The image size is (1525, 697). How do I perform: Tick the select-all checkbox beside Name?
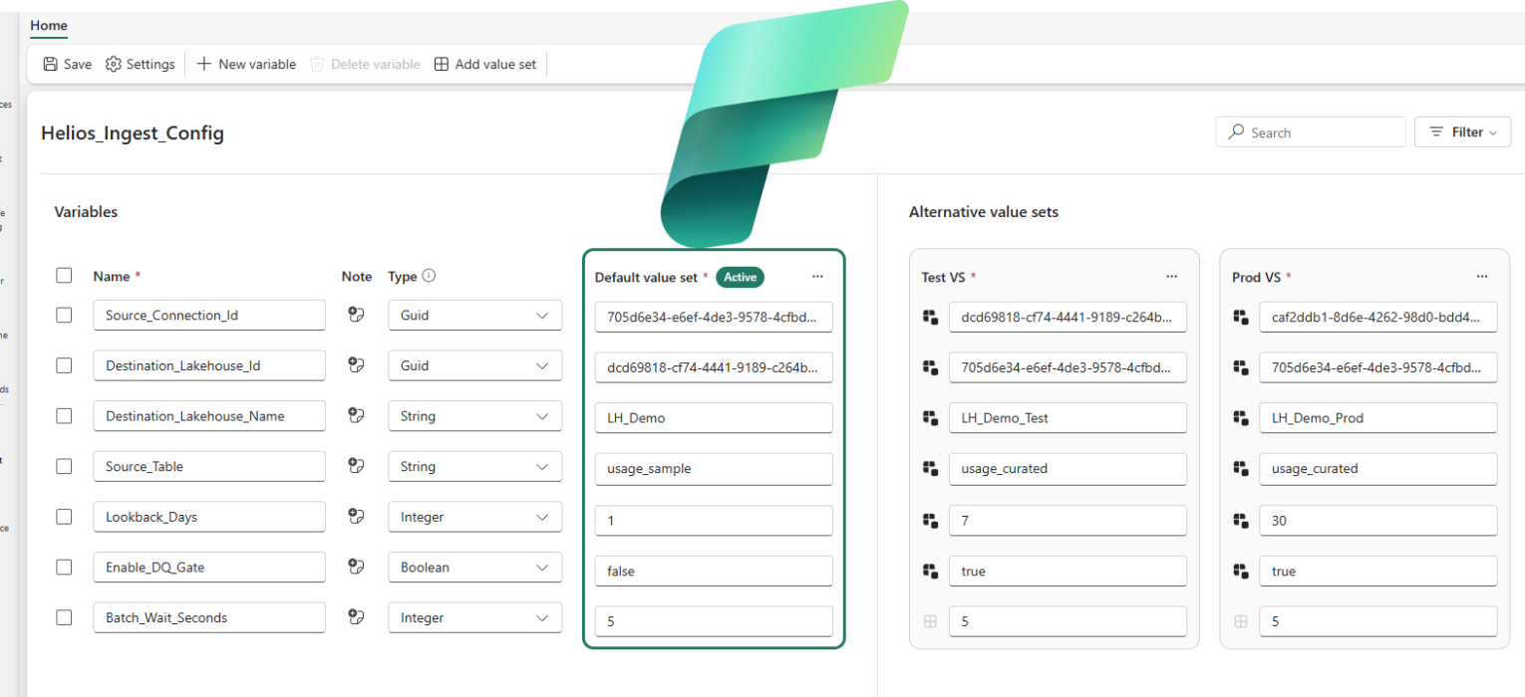click(64, 276)
